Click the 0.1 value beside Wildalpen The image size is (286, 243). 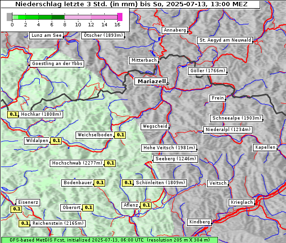pyautogui.click(x=56, y=141)
